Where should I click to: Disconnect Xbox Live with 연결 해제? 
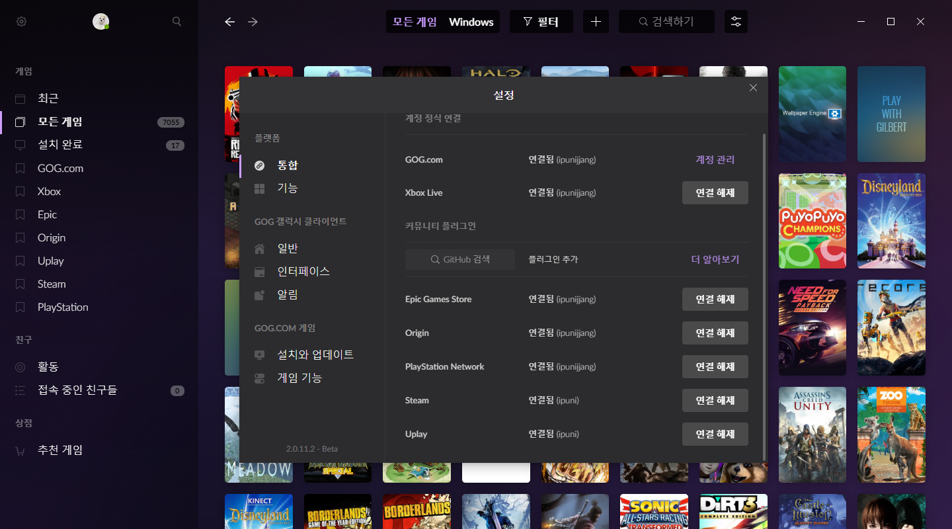pos(715,193)
